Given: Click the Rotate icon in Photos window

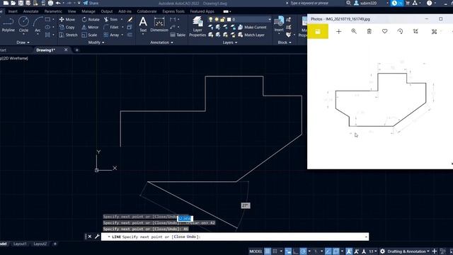Looking at the screenshot, I should (x=400, y=31).
